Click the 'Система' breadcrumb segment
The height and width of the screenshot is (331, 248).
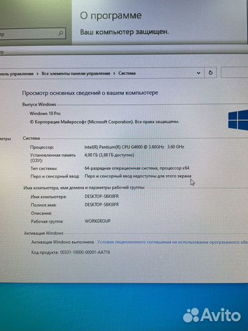click(127, 74)
